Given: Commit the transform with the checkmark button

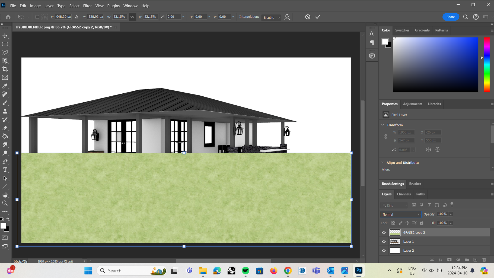Looking at the screenshot, I should point(318,17).
